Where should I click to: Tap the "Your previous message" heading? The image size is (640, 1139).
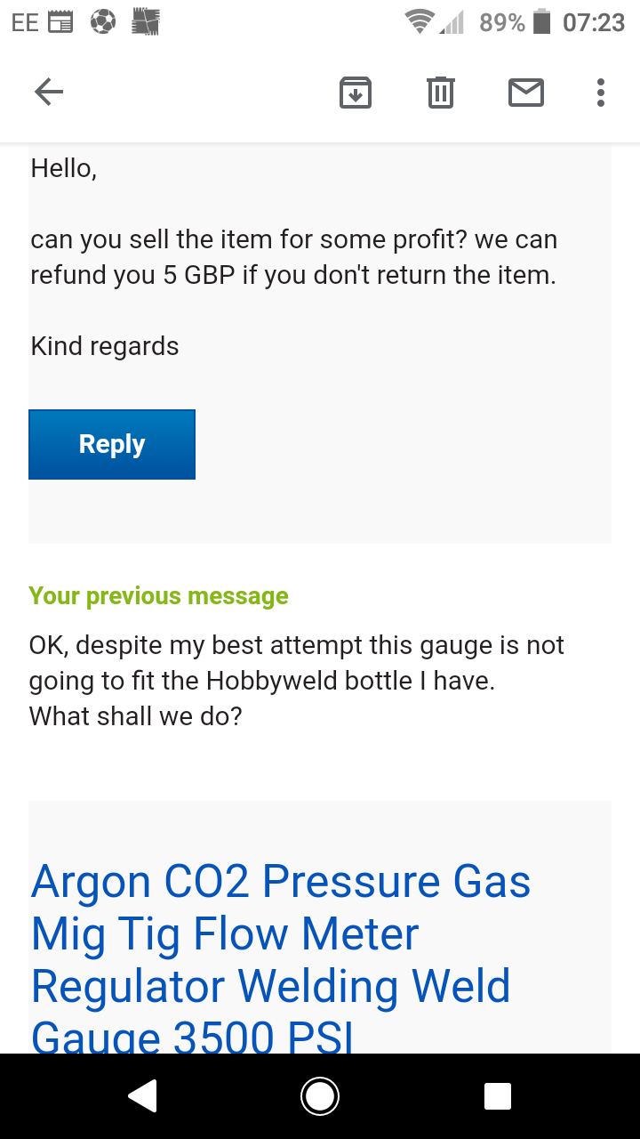(x=158, y=596)
